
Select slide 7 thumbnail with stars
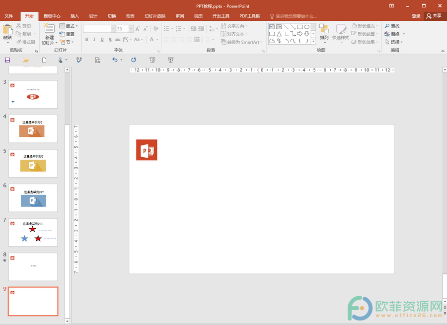[x=33, y=232]
